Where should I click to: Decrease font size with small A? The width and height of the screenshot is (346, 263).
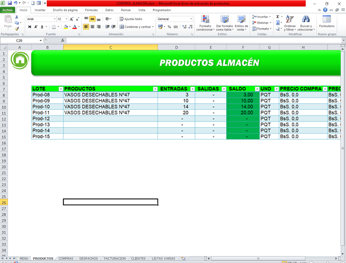click(x=77, y=19)
